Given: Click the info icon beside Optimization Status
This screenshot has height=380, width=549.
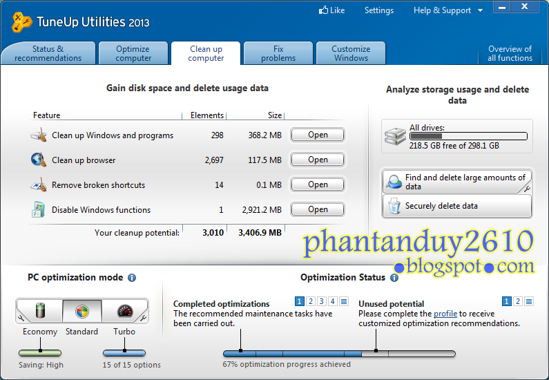Looking at the screenshot, I should (394, 278).
